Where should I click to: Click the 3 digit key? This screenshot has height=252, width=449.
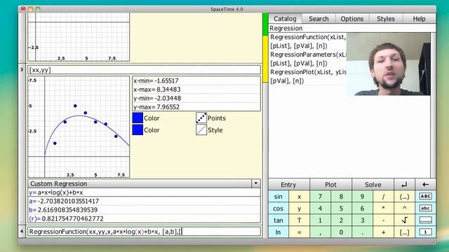coord(362,220)
